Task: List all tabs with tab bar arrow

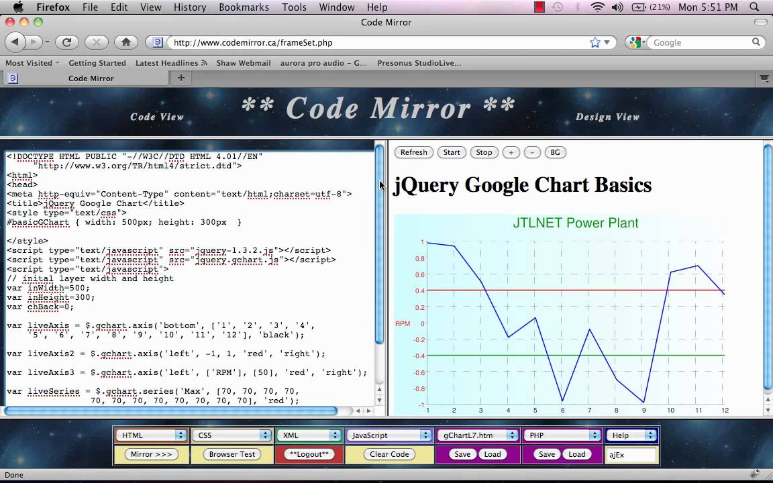Action: coord(764,78)
